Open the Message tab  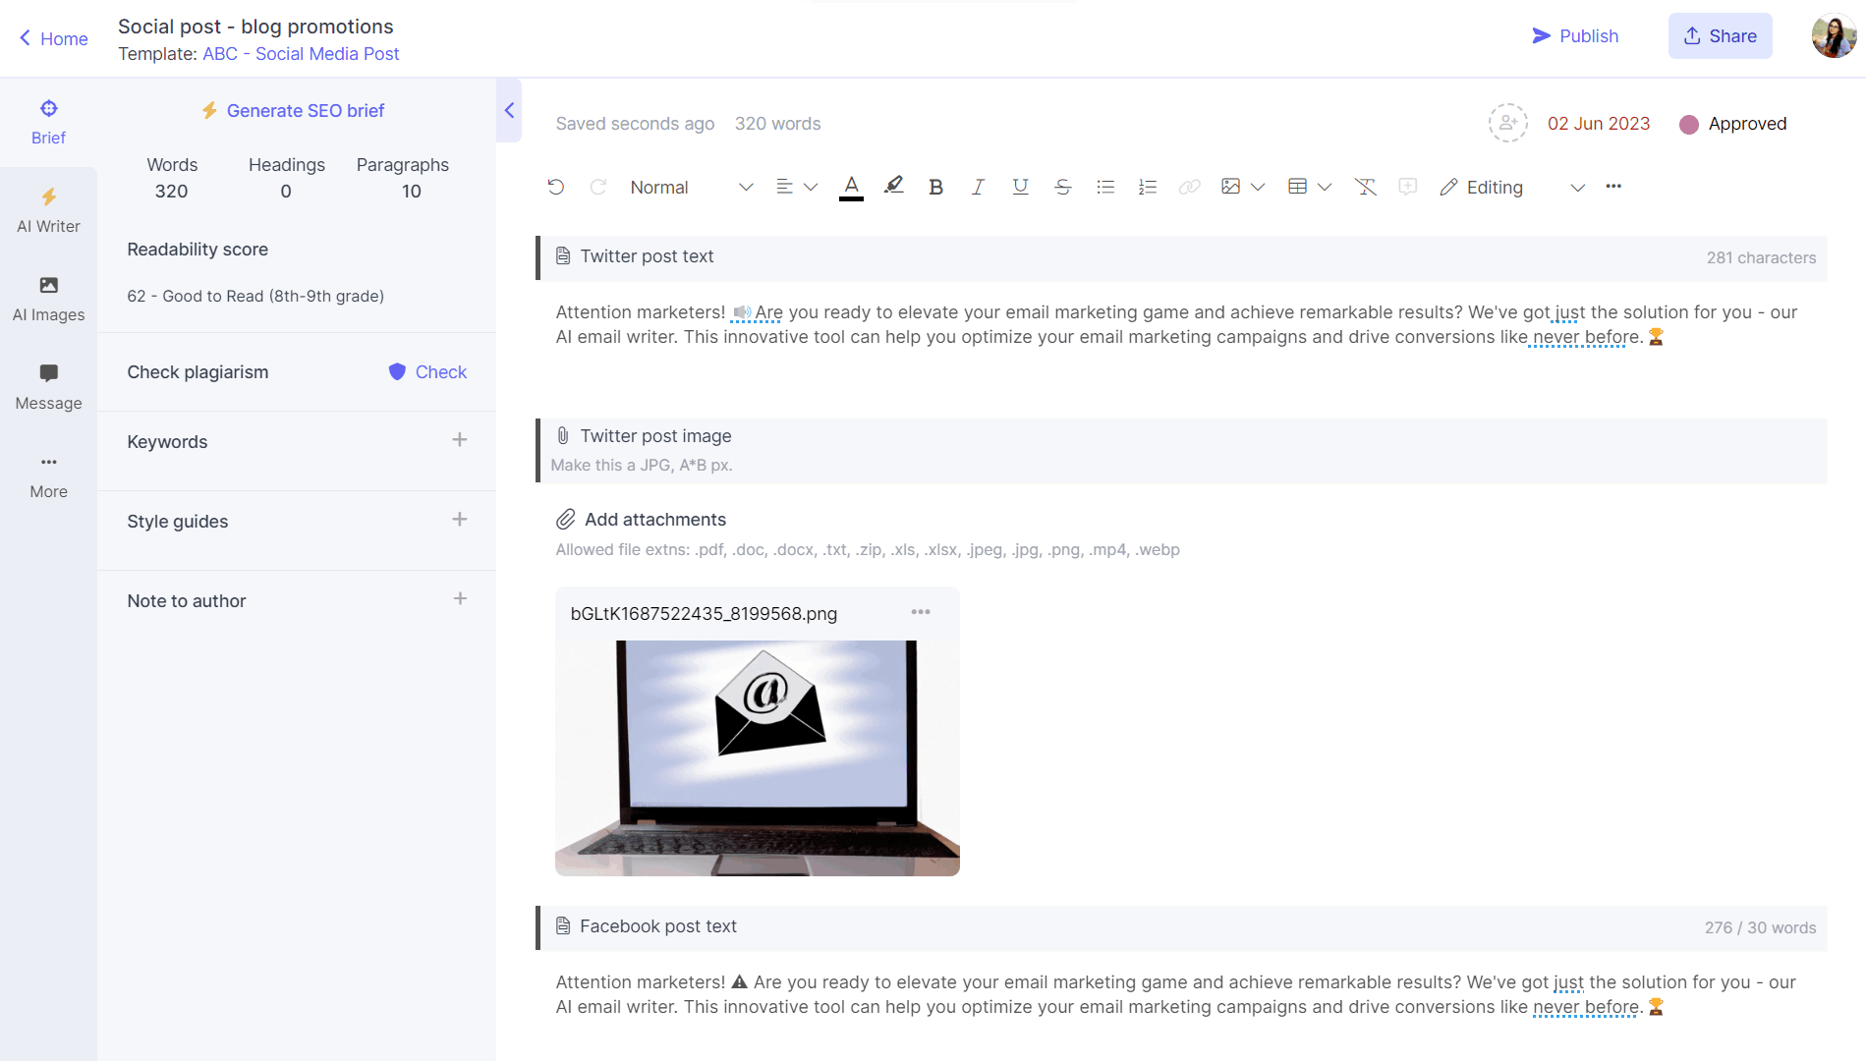(48, 387)
